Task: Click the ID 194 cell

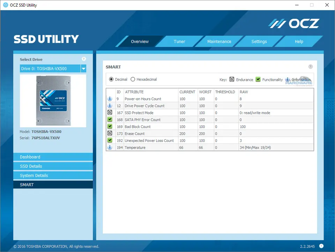Action: click(120, 148)
